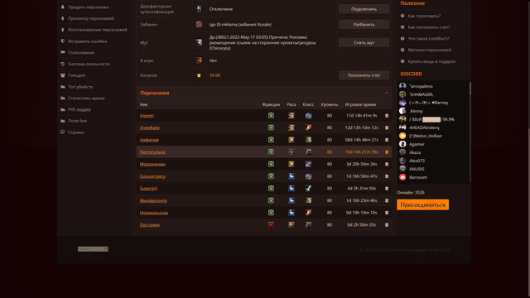Click the footer banner image

pyautogui.click(x=93, y=249)
